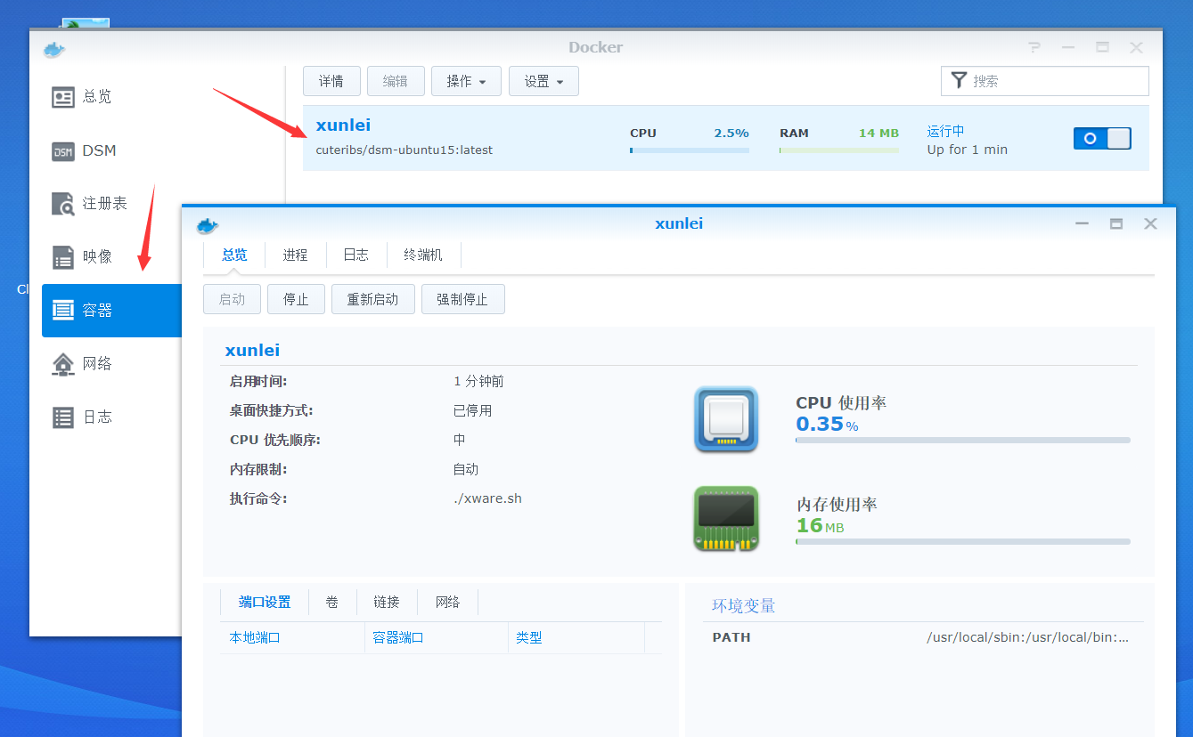Click the xunlei heading in overview panel

click(x=252, y=351)
